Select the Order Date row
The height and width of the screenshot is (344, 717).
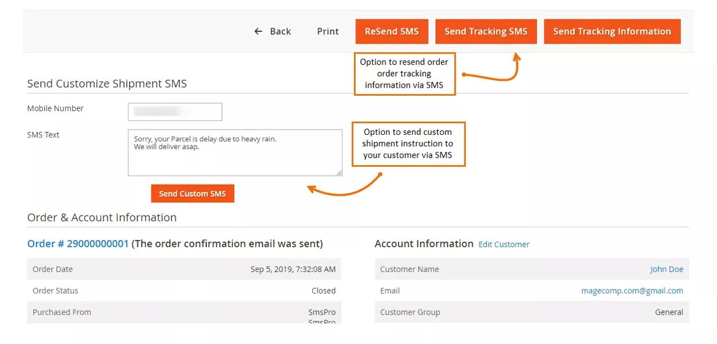coord(185,269)
